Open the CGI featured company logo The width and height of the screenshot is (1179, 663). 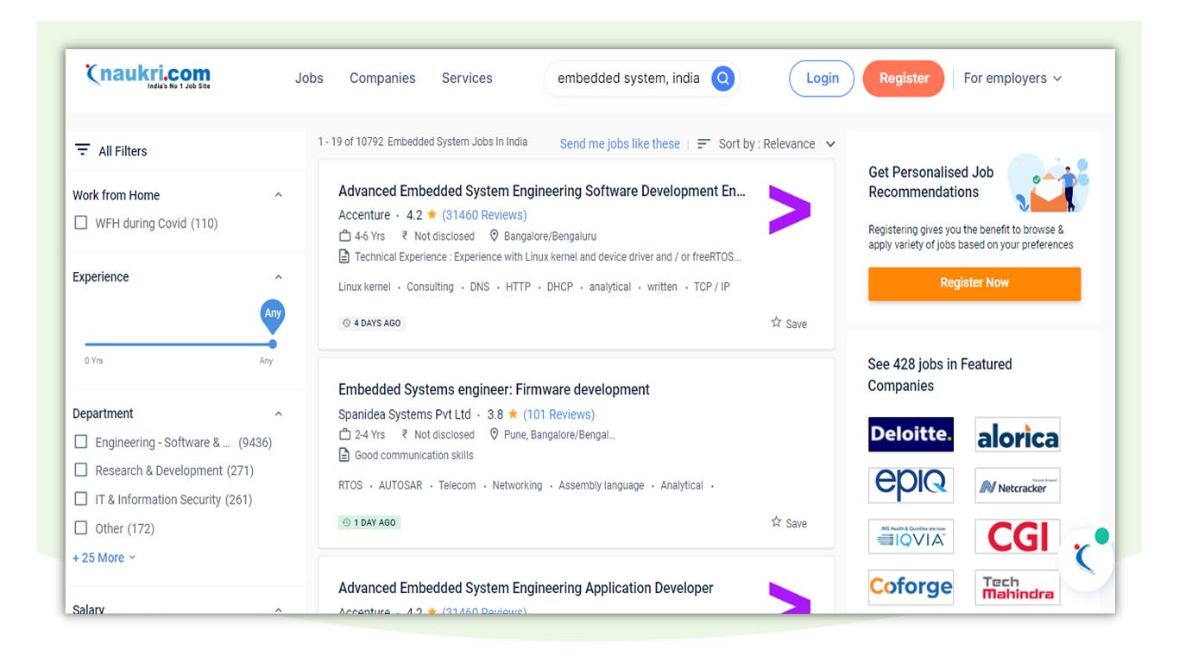point(1018,536)
